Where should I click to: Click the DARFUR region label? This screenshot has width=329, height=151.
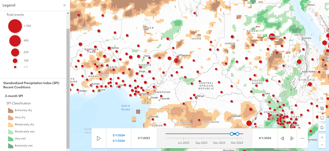click(230, 43)
